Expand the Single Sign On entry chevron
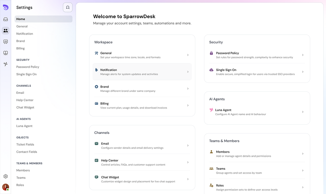Screen dimensions: 326x194 303,71
